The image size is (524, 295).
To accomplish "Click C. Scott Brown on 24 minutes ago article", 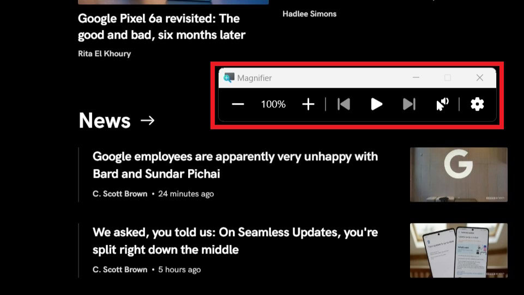I will pos(120,194).
